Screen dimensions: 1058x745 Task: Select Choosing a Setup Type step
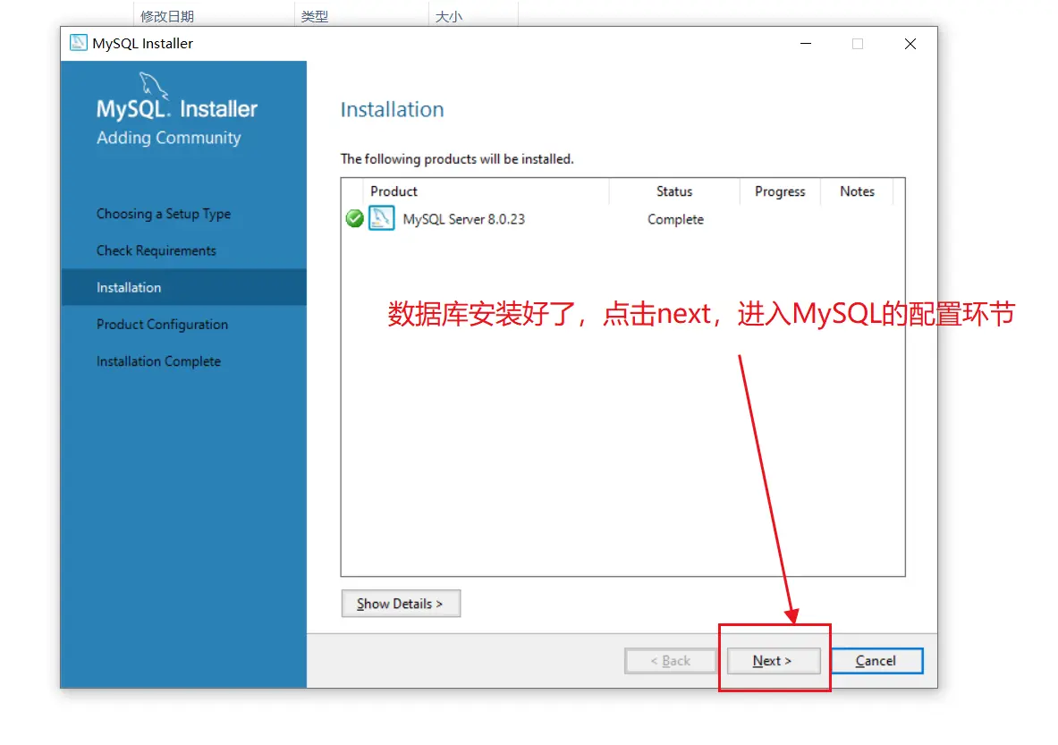[164, 214]
